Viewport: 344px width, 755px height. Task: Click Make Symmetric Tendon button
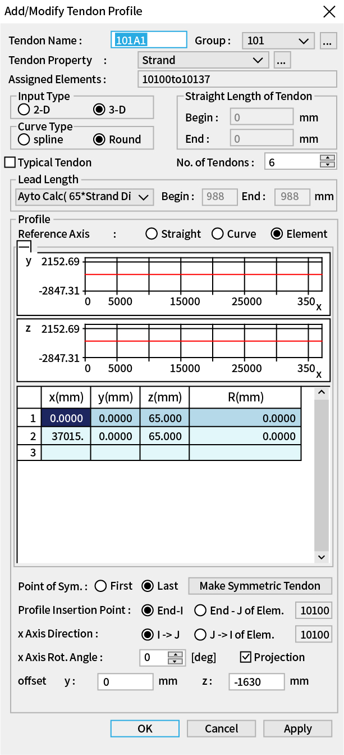[260, 586]
